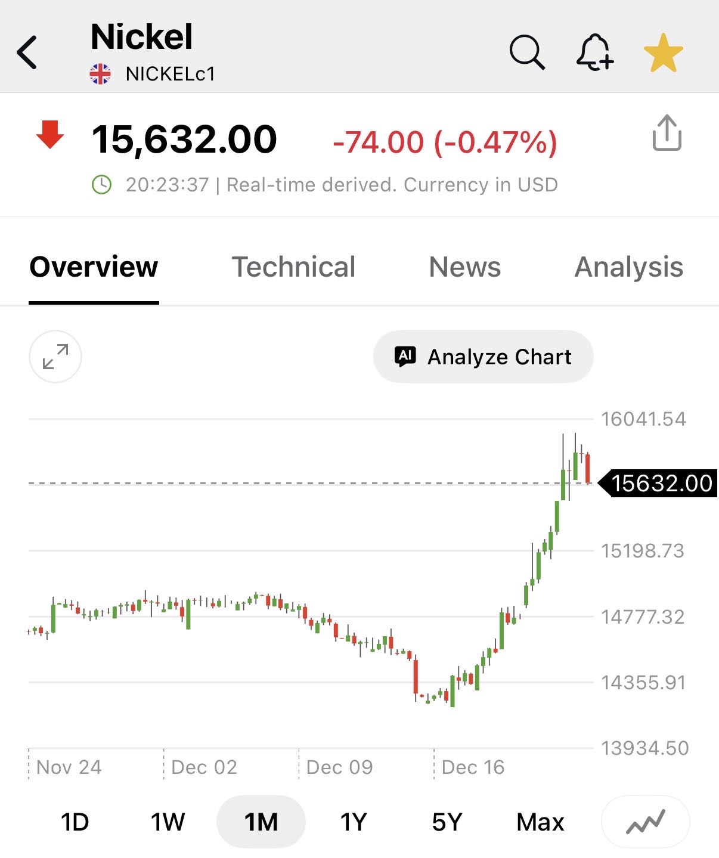The width and height of the screenshot is (719, 858).
Task: Tap the AI Analyze Chart button
Action: click(483, 357)
